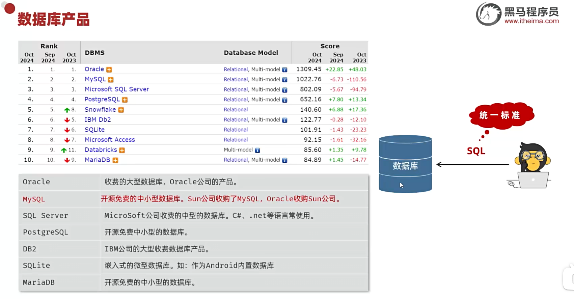Viewport: 574px width, 299px height.
Task: Click the SQLite description mentioning Android
Action: 189,266
